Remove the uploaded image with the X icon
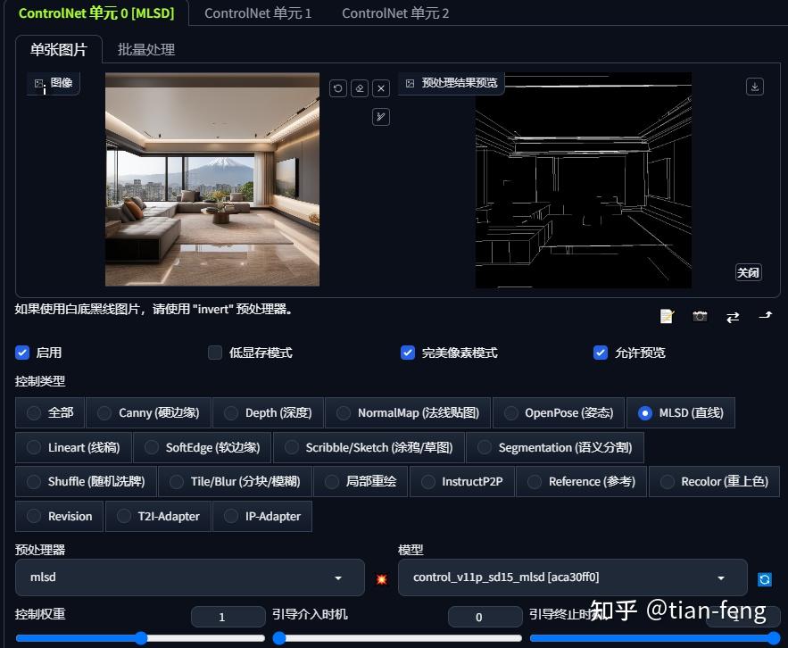Screen dimensions: 788x648 tap(381, 87)
